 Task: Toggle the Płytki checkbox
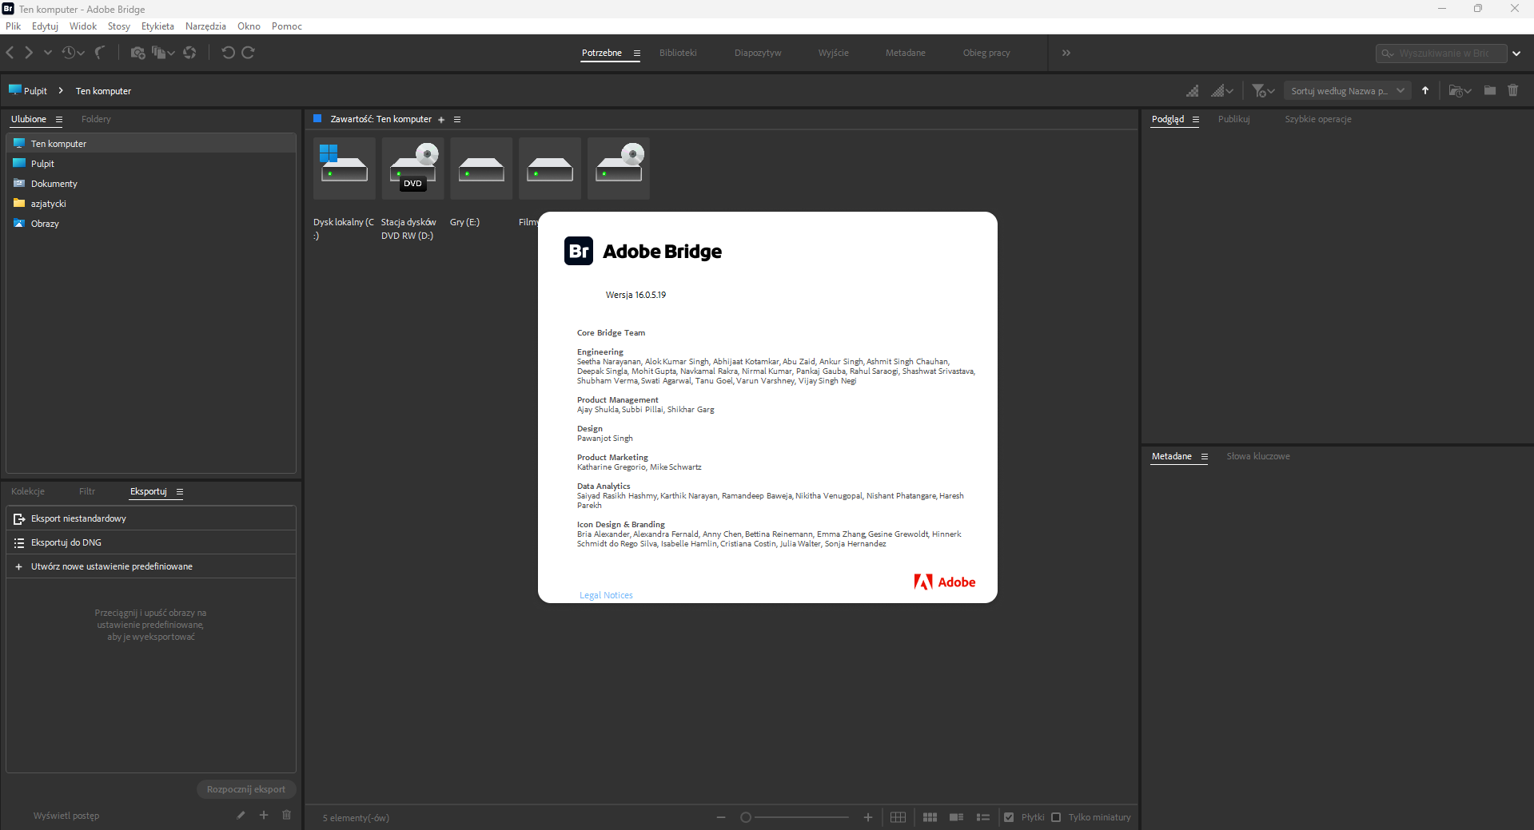pos(1009,817)
